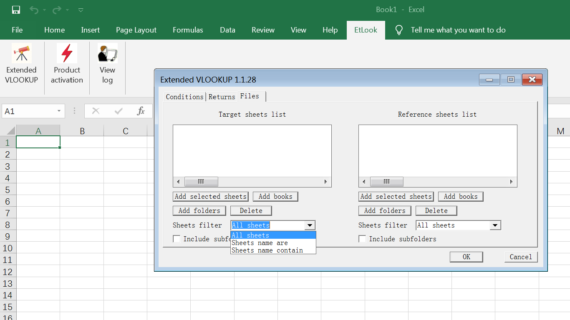Select row 5 header
Image resolution: width=570 pixels, height=320 pixels.
pyautogui.click(x=8, y=190)
